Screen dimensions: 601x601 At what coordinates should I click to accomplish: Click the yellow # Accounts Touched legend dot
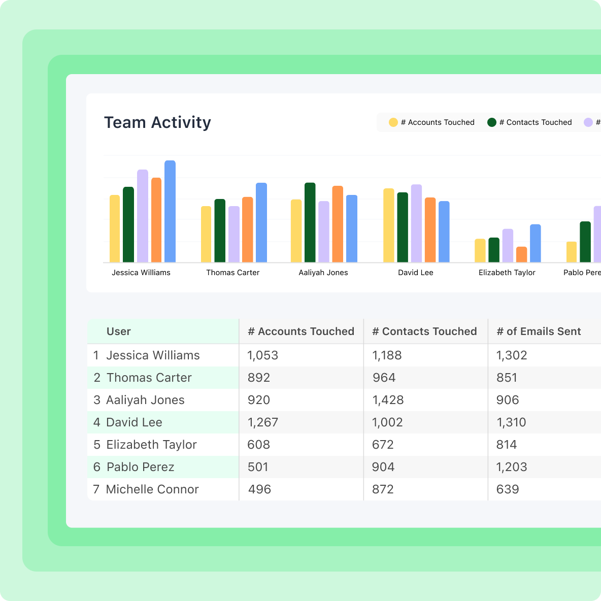393,122
